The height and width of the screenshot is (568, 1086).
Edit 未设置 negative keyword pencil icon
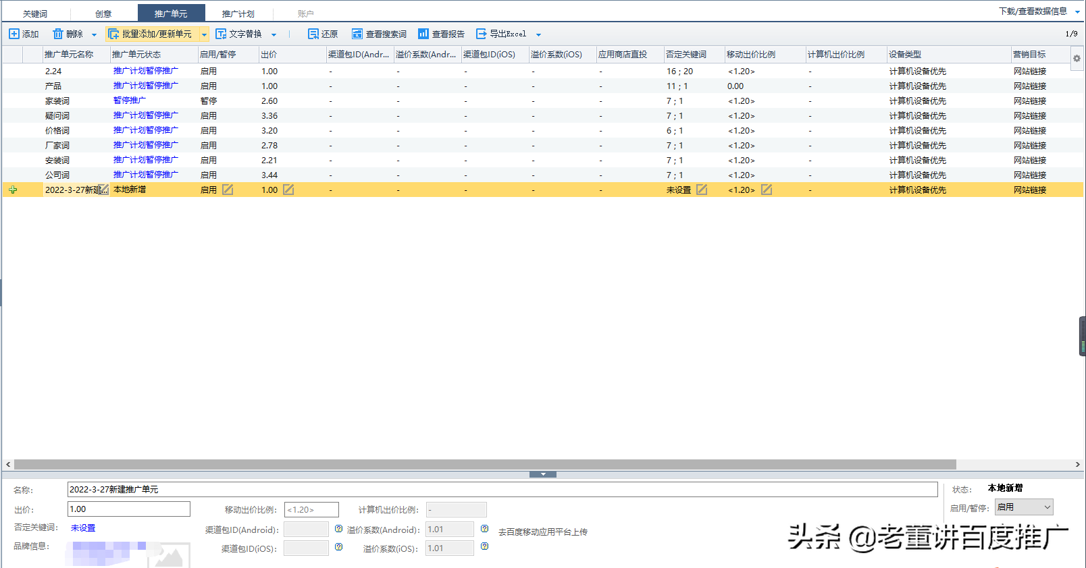click(x=702, y=190)
